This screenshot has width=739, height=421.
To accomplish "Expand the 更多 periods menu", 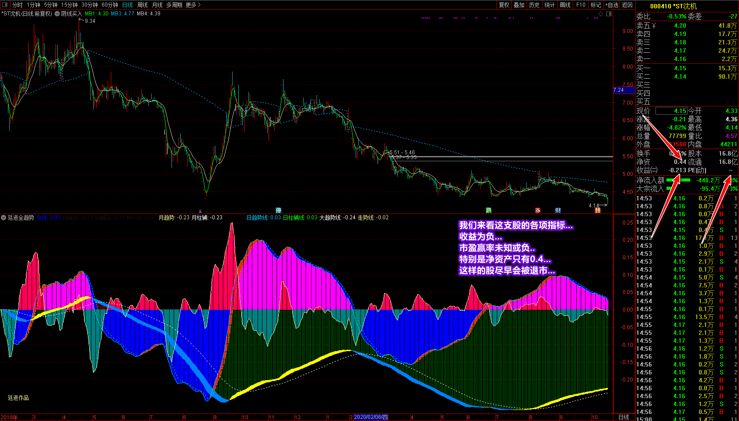I will 193,5.
